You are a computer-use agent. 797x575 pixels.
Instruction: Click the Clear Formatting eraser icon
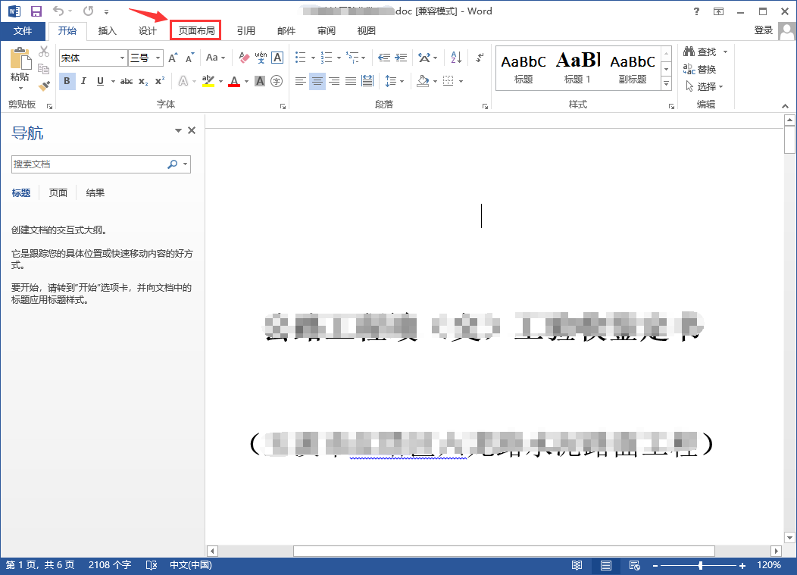tap(244, 58)
